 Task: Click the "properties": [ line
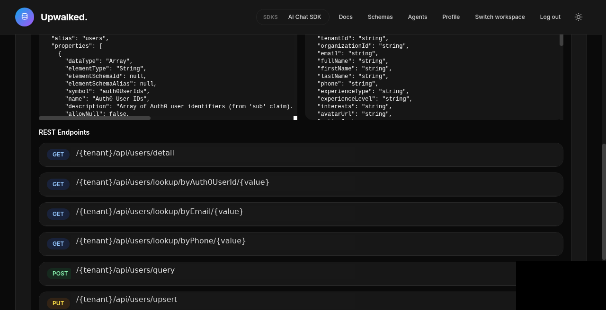point(77,46)
